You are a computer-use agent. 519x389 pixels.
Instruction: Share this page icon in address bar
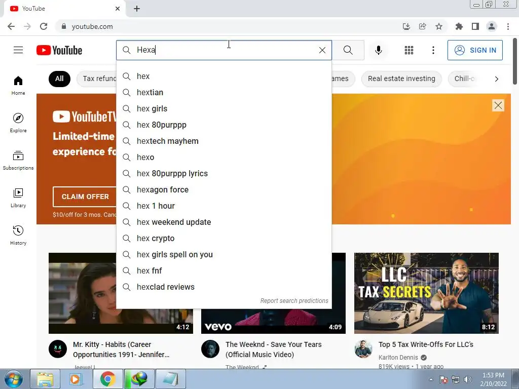[x=422, y=26]
